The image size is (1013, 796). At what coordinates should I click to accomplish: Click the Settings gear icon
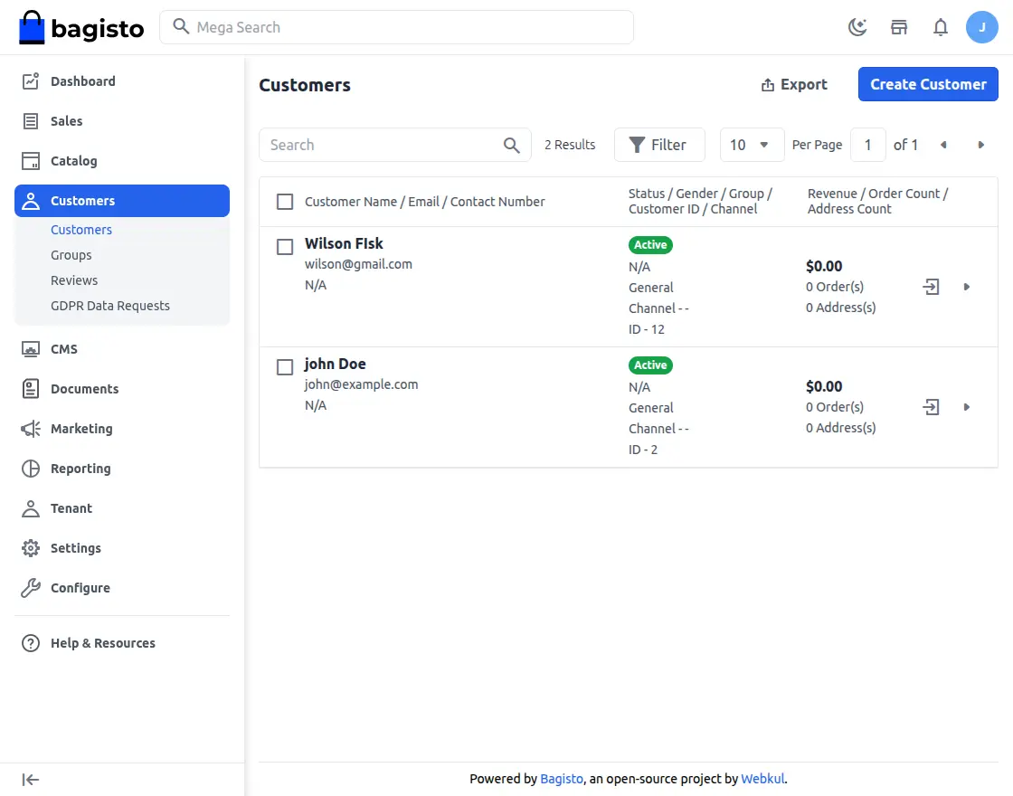[x=31, y=548]
